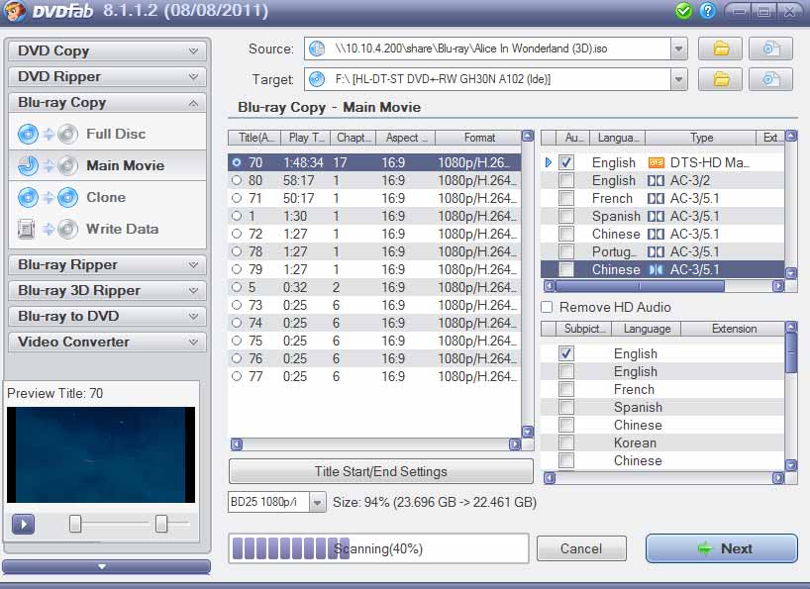810x589 pixels.
Task: Enable the Spanish AC-3/5.1 audio track checkbox
Action: pos(566,216)
